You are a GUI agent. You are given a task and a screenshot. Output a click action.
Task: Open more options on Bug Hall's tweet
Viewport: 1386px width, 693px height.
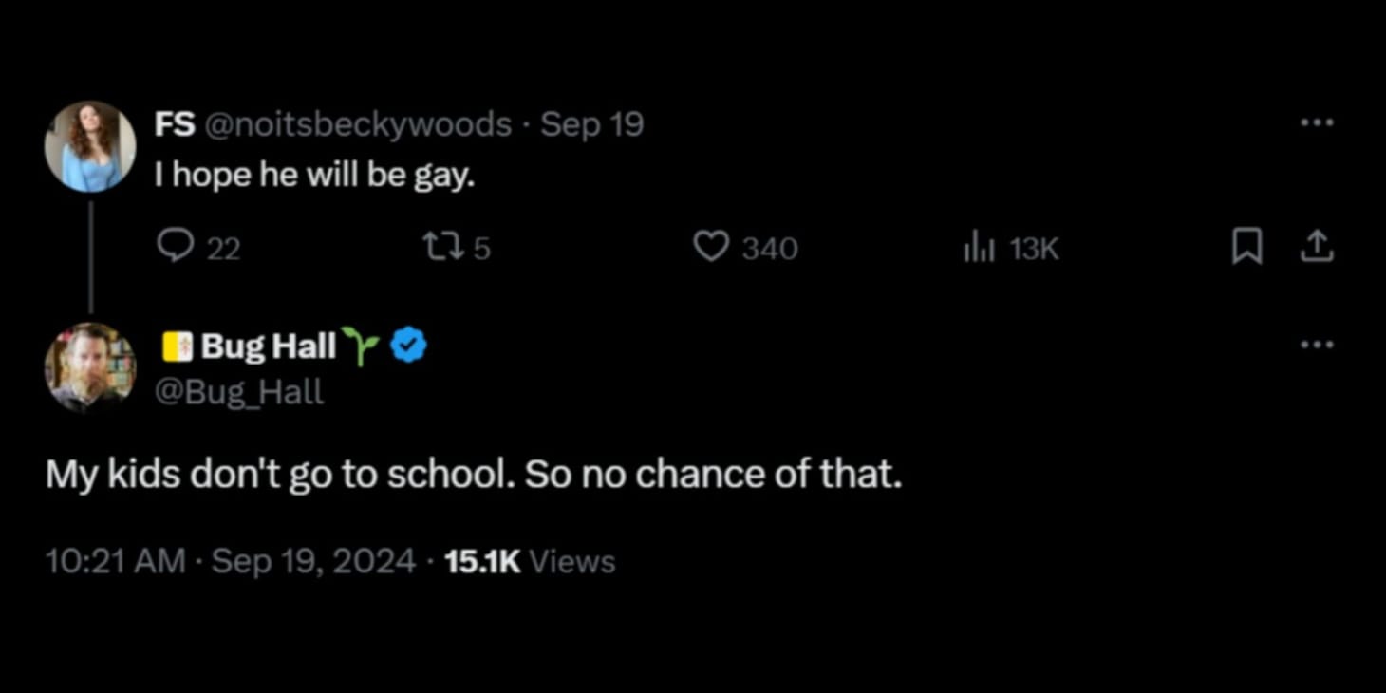pyautogui.click(x=1317, y=346)
